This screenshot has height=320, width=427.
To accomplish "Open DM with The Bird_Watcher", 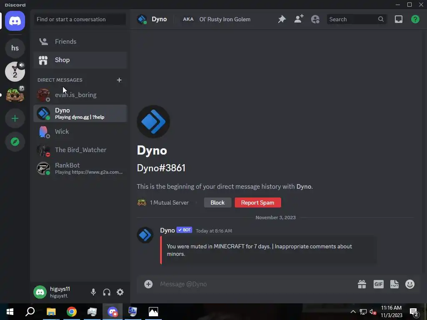I will [80, 150].
